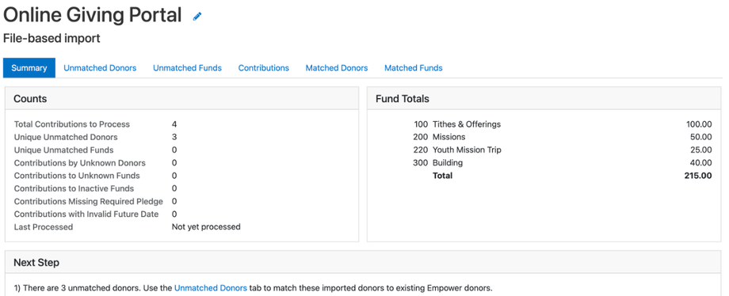Select Contributions with Invalid Future Date label
This screenshot has width=729, height=296.
tap(86, 214)
